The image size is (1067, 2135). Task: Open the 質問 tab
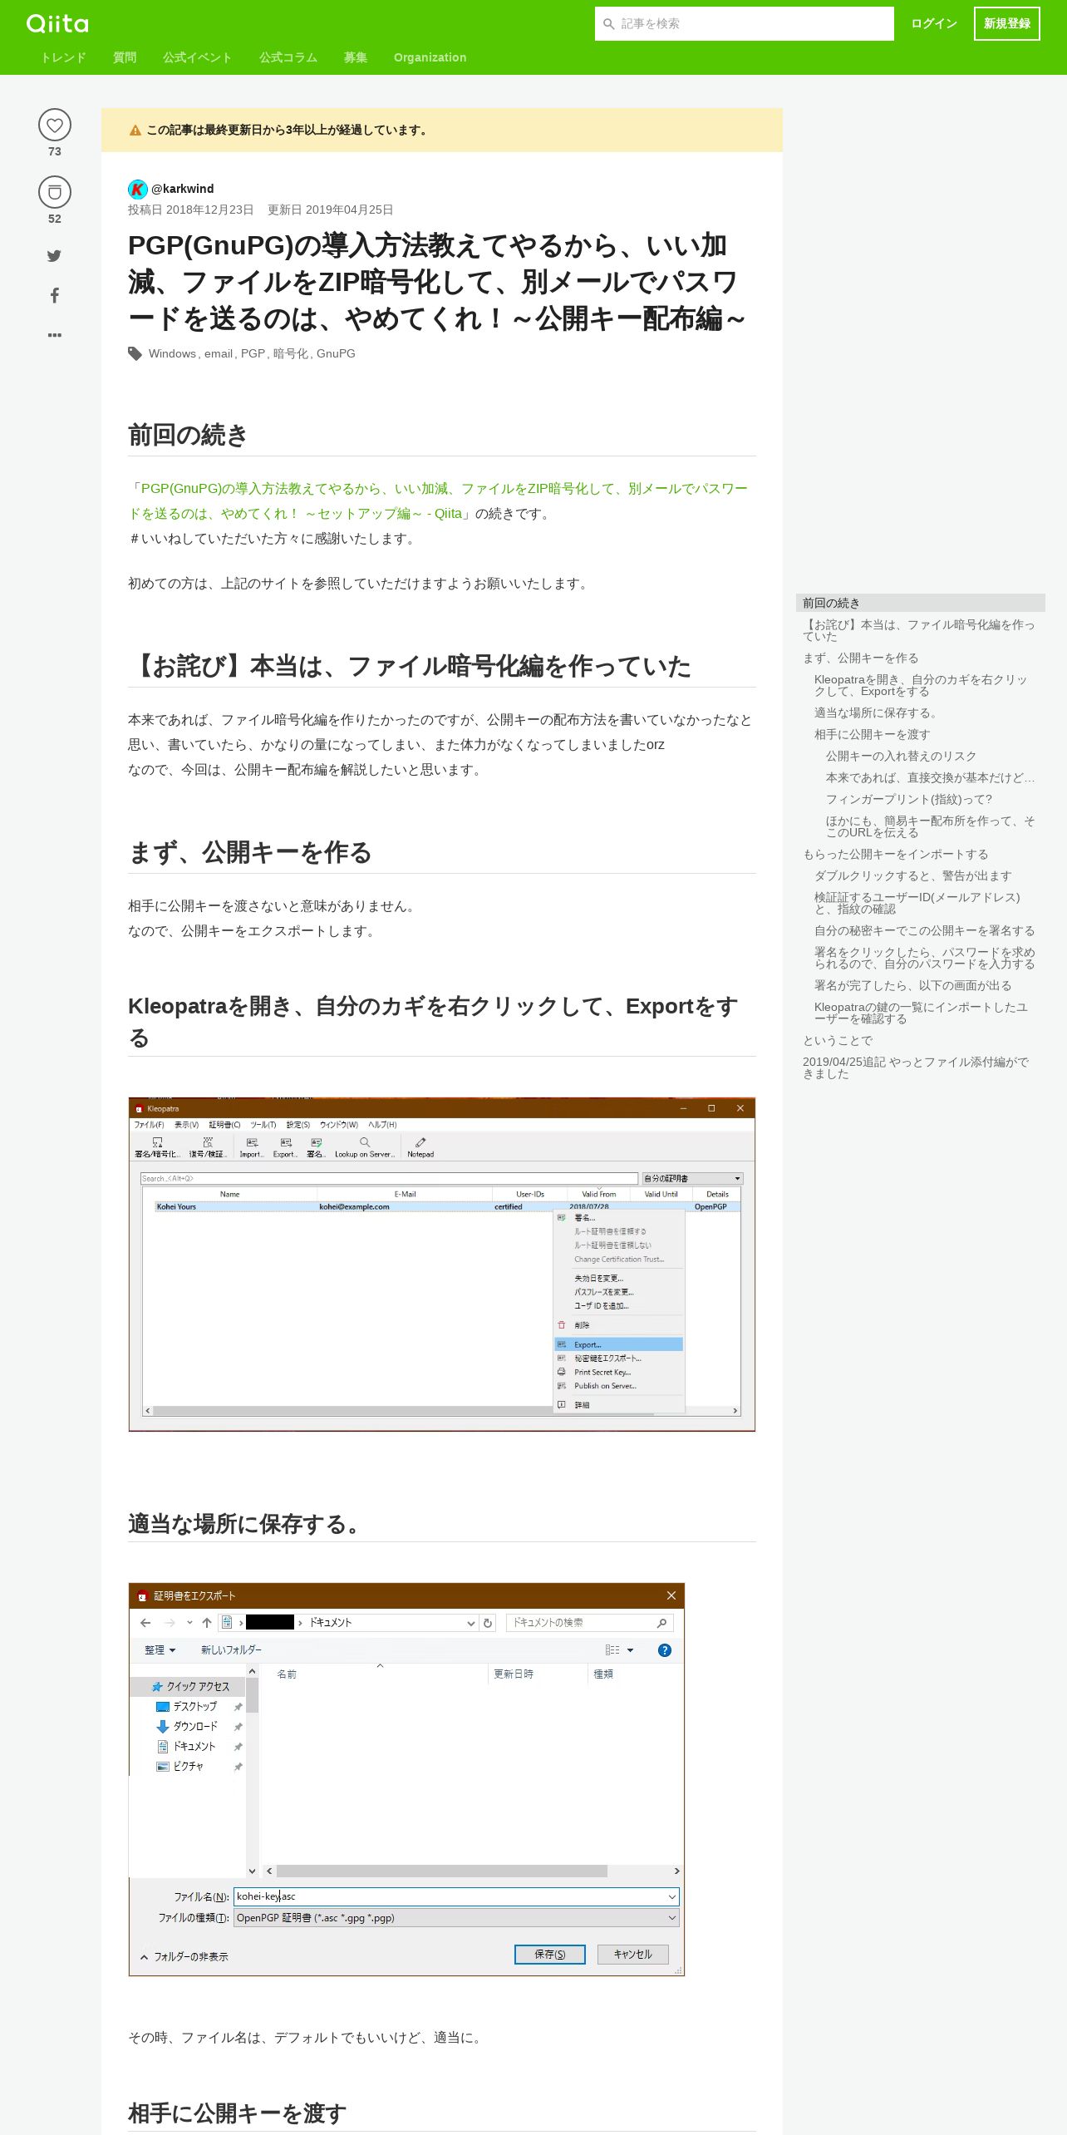point(125,57)
